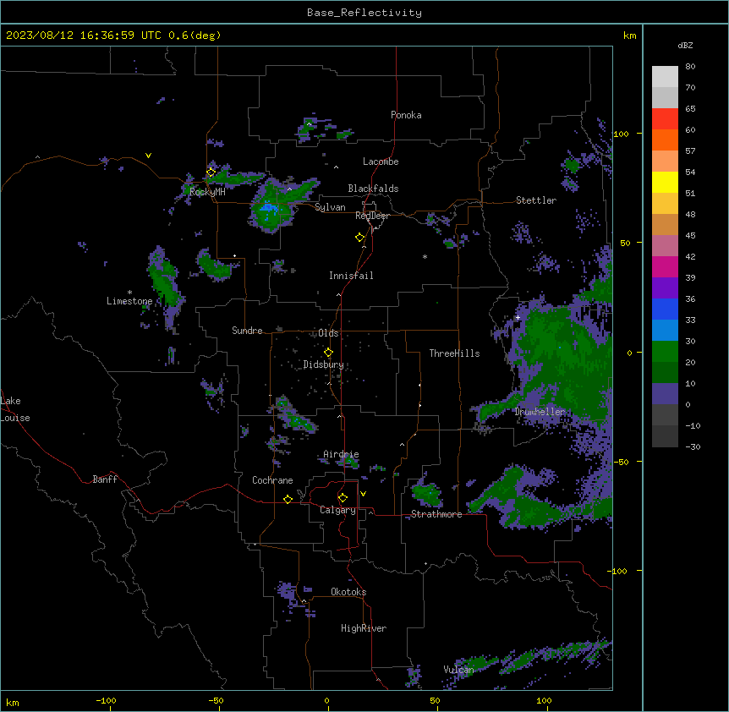Click the RockyMH map label
The height and width of the screenshot is (712, 729).
coord(207,192)
